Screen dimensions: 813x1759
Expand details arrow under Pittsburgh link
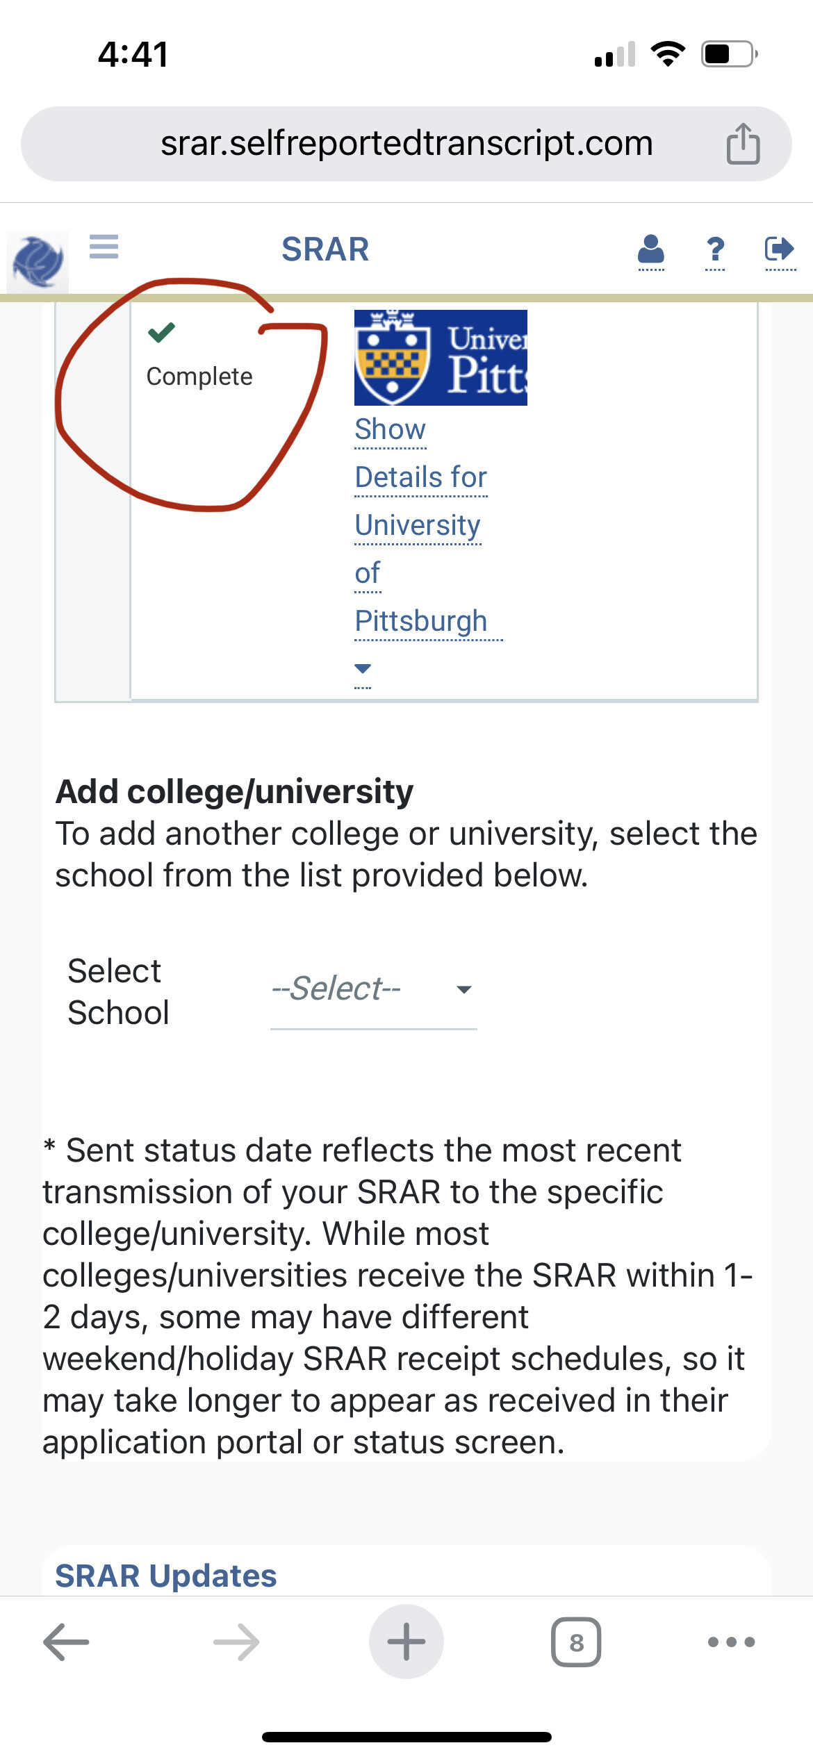point(363,669)
